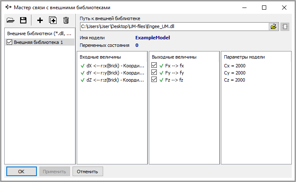
Task: Delete library using trash can icon
Action: click(66, 20)
